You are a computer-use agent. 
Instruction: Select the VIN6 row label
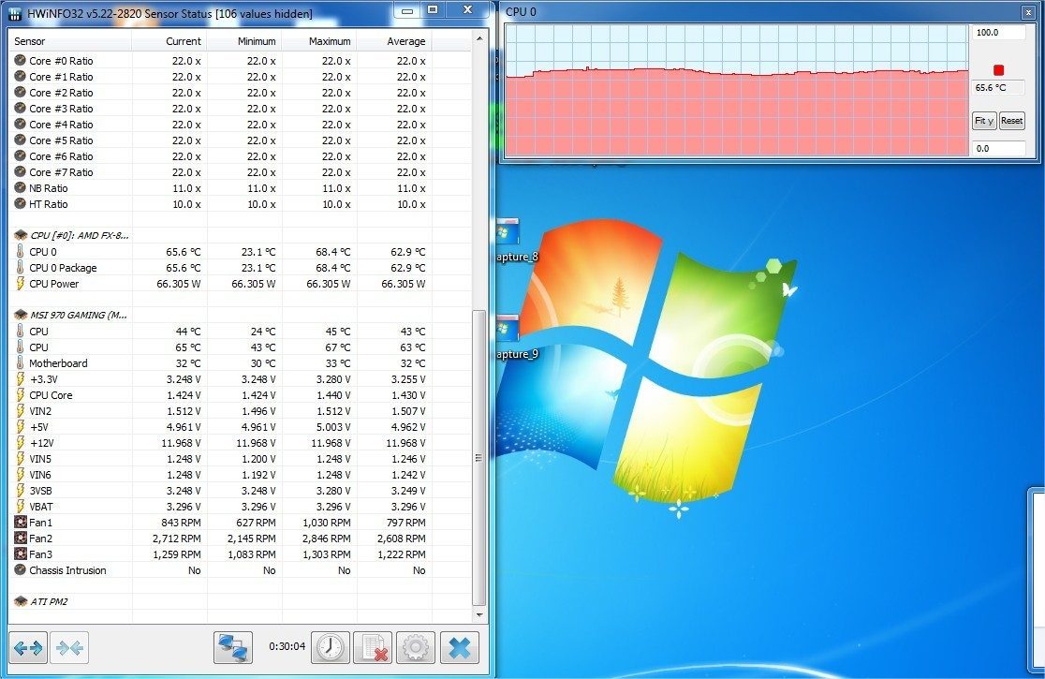(x=40, y=475)
